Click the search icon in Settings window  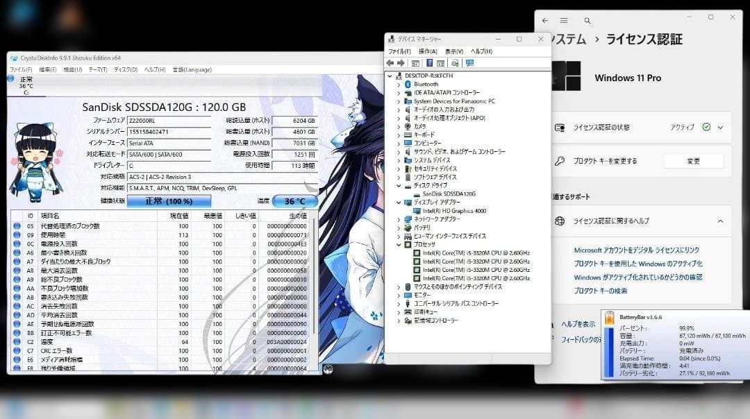click(587, 21)
